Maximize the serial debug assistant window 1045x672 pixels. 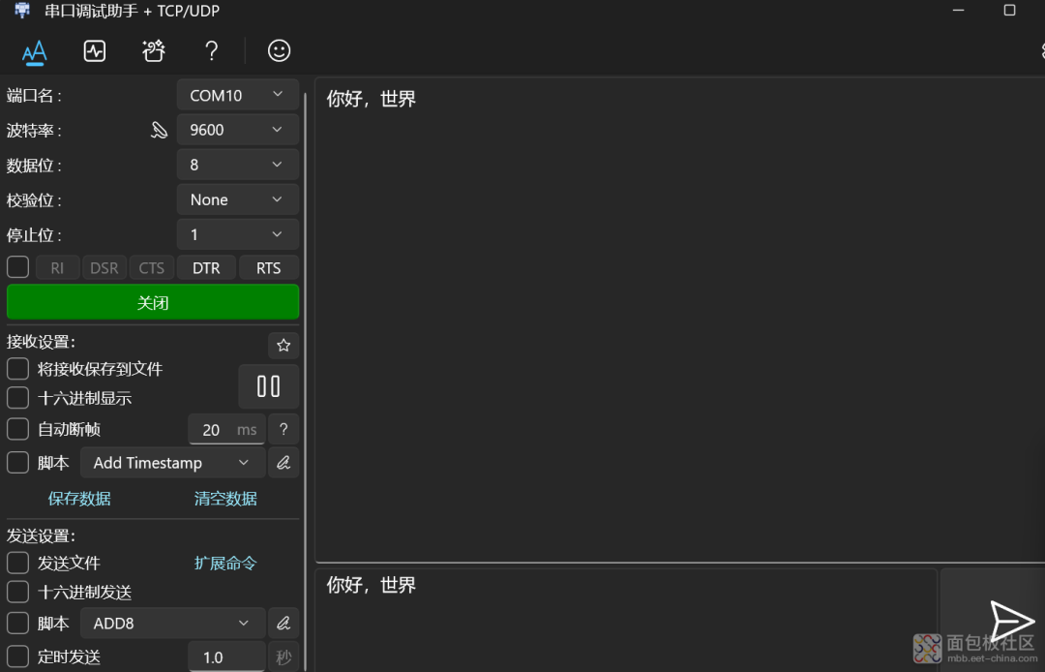[x=1009, y=10]
